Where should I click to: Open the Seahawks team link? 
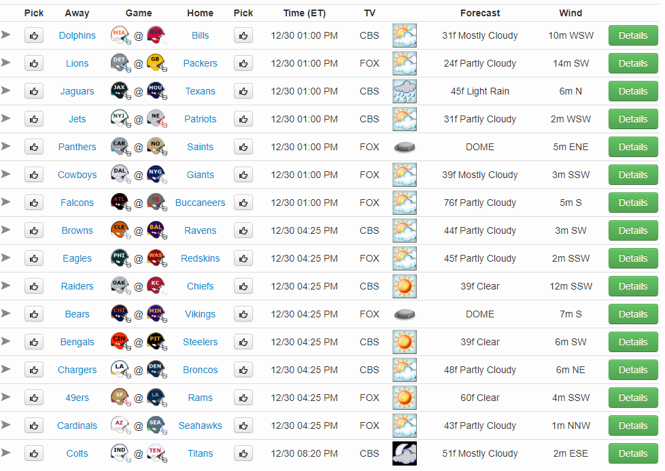point(200,425)
